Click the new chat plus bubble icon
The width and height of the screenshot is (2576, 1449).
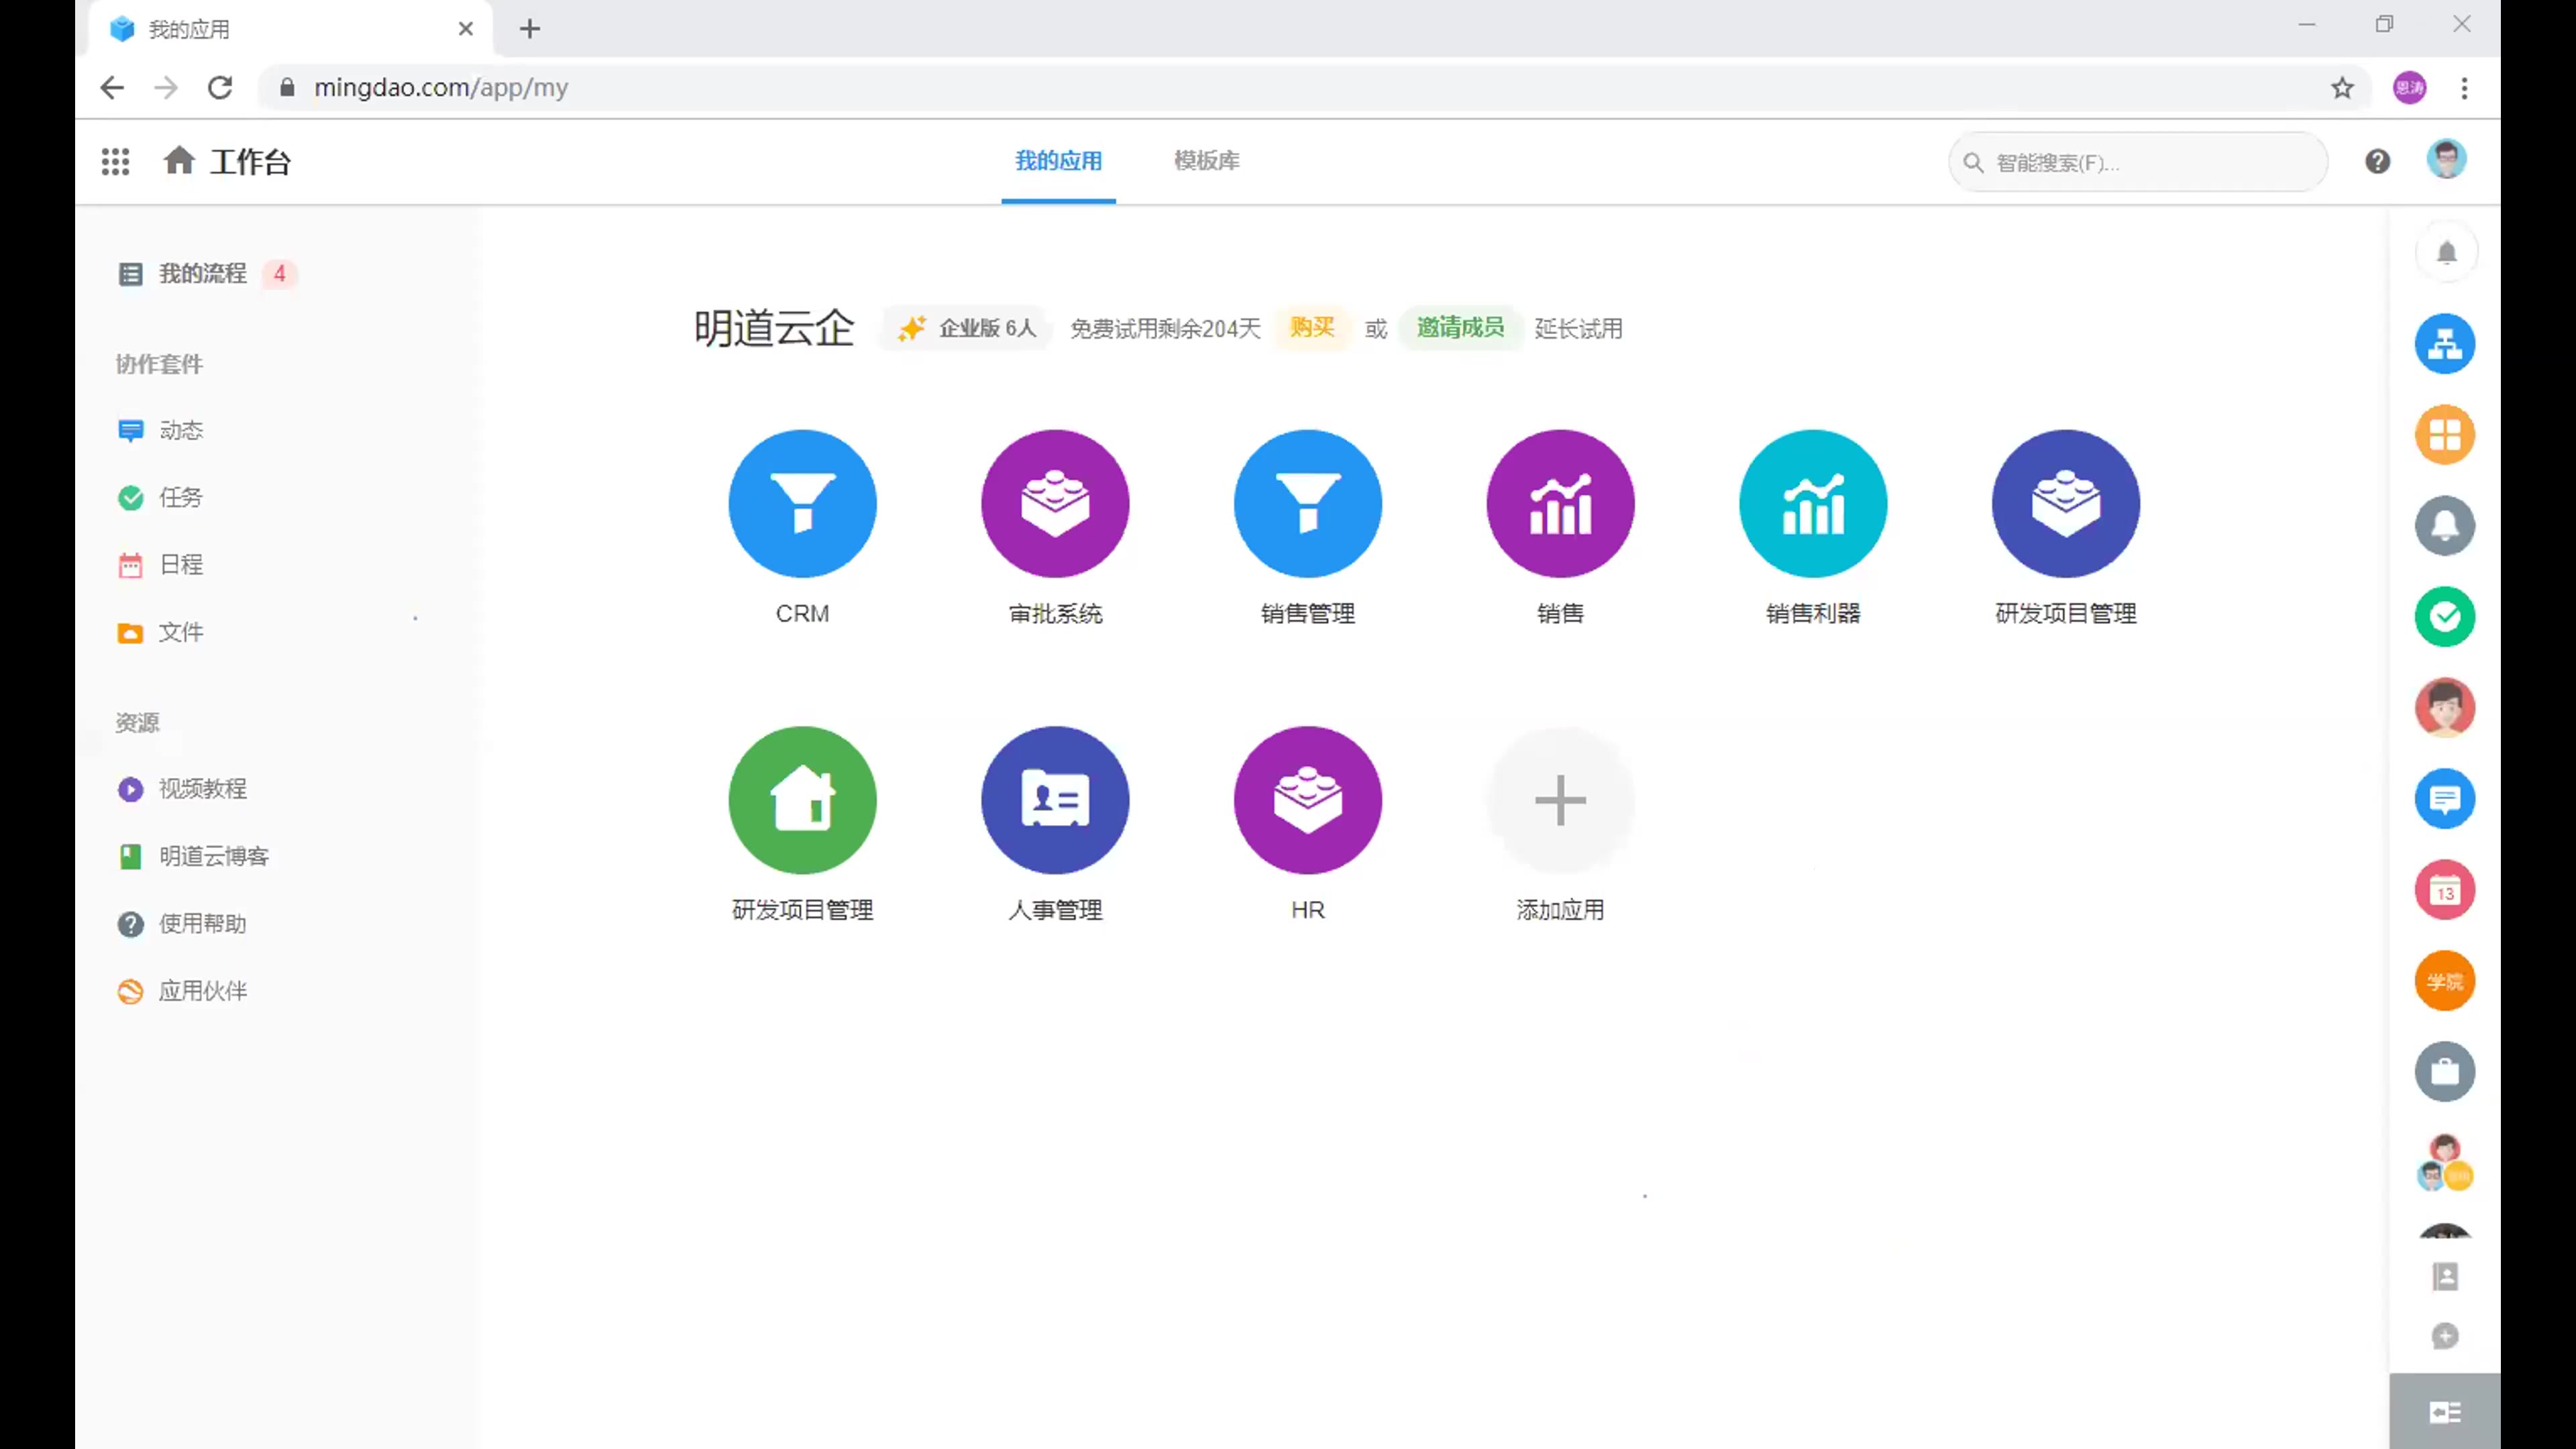tap(2445, 1336)
